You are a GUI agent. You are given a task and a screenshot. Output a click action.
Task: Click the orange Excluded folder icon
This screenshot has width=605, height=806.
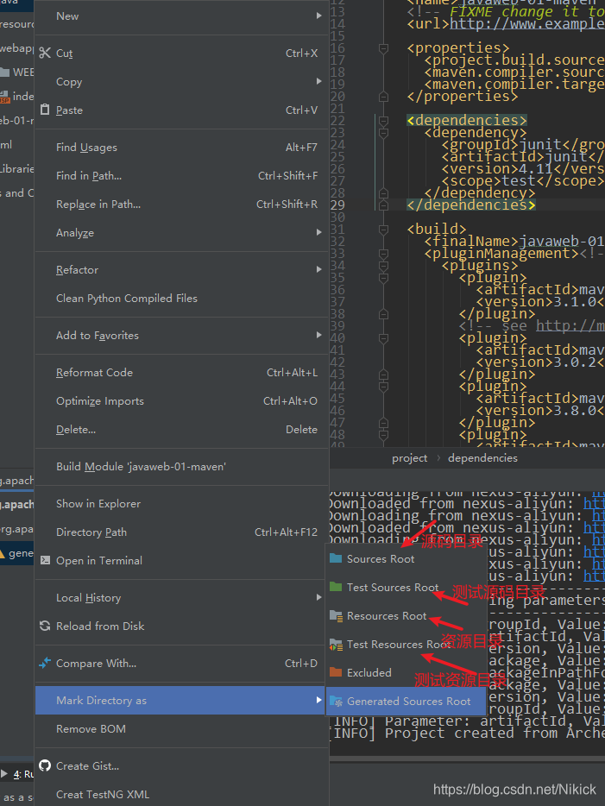(x=336, y=672)
